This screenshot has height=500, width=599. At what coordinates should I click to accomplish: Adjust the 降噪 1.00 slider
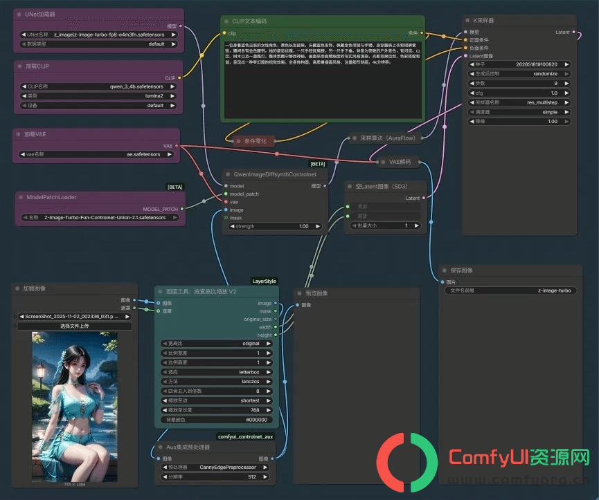pyautogui.click(x=519, y=122)
